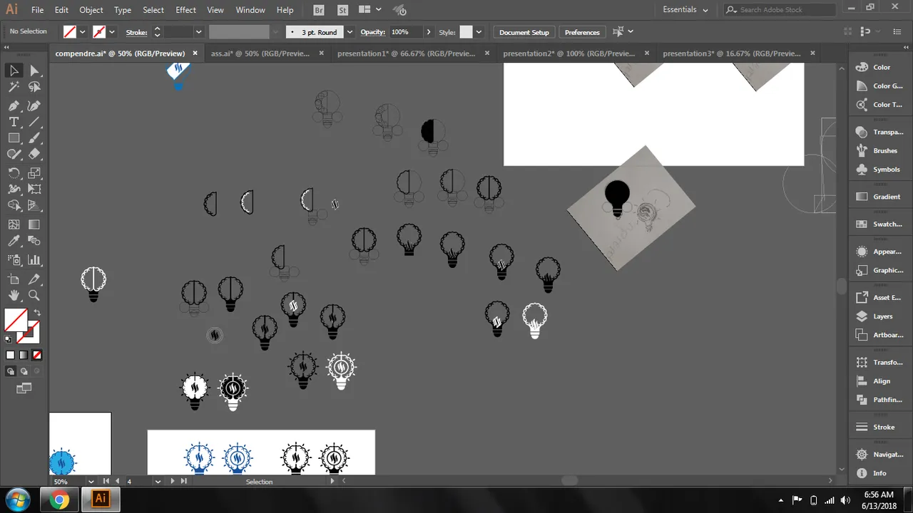Viewport: 913px width, 513px height.
Task: Select the Shape Builder tool
Action: 14,206
